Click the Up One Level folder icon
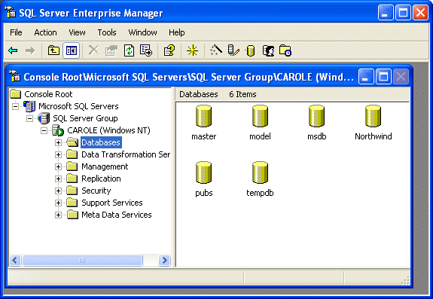 click(53, 50)
